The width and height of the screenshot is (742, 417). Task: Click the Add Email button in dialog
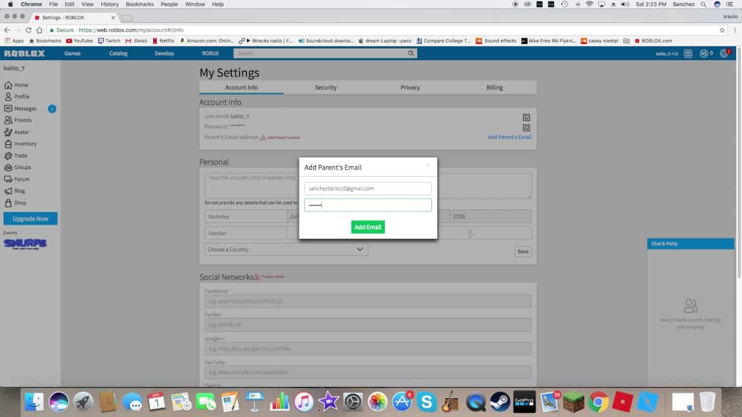click(x=368, y=227)
